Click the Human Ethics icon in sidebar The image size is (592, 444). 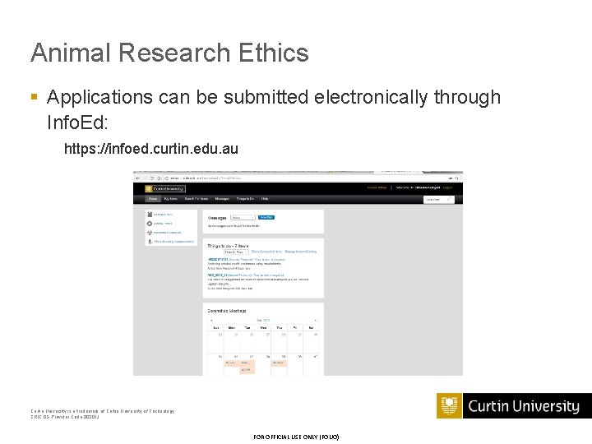coord(150,215)
